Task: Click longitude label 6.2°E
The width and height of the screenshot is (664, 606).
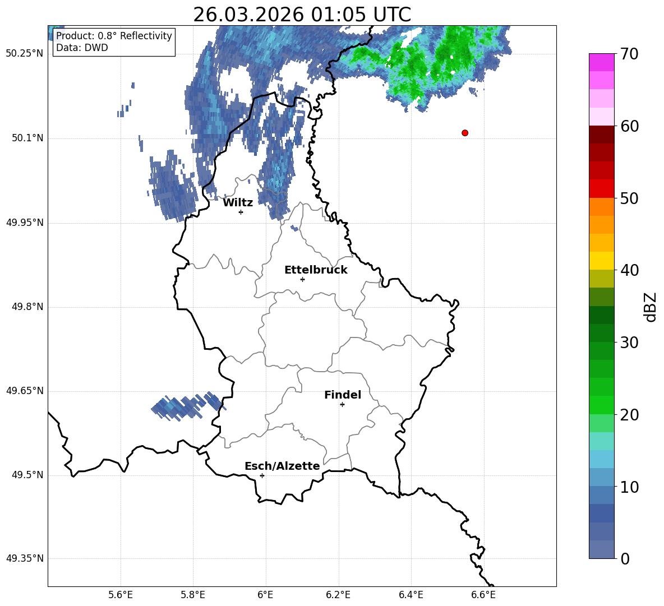Action: [x=338, y=595]
